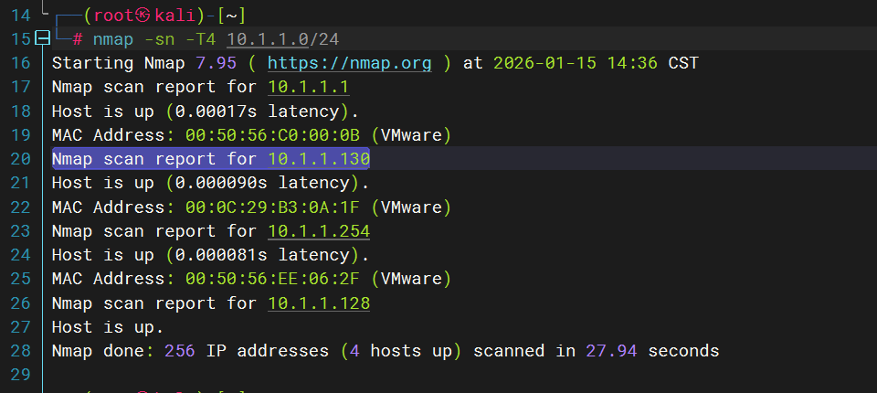Click the 10.1.1.254 IP address
This screenshot has height=393, width=877.
[319, 231]
